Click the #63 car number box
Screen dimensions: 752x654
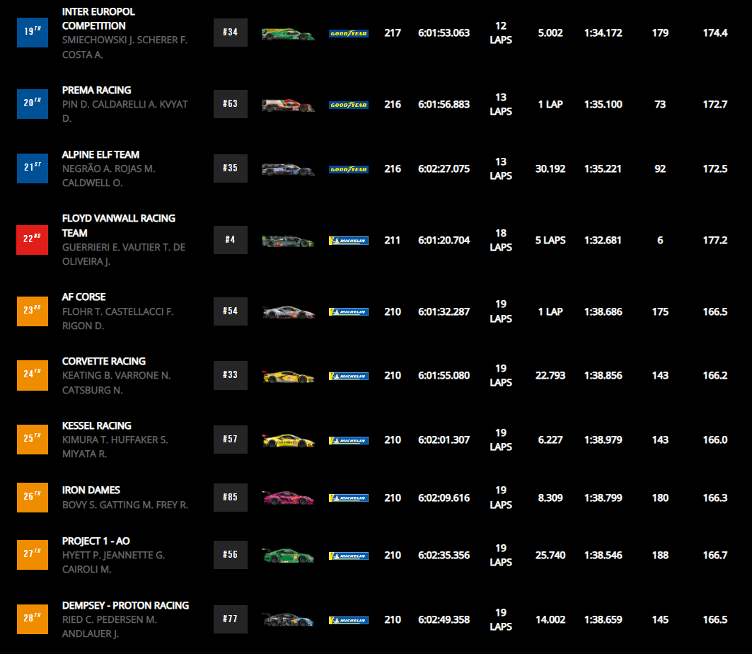(231, 103)
